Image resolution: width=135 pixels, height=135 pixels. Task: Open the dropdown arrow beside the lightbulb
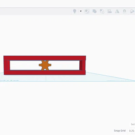[81, 11]
